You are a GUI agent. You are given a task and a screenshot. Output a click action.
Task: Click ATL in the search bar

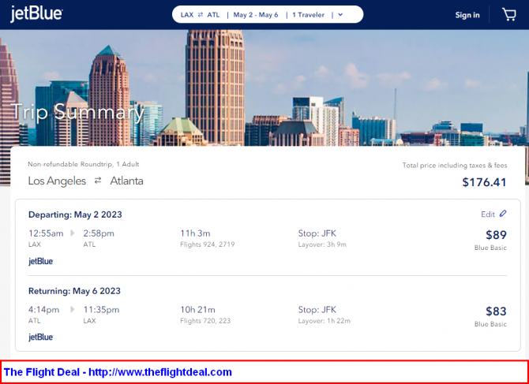click(213, 15)
